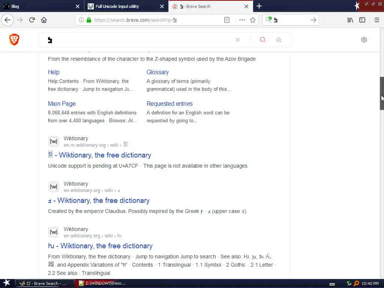Screen dimensions: 384x288
Task: Bookmark this page with the star
Action: pyautogui.click(x=253, y=20)
